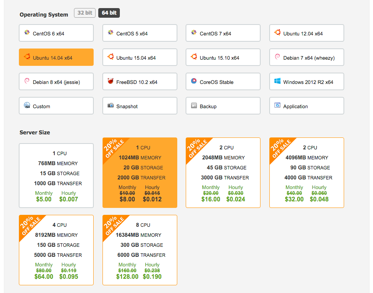
Task: Select the 8 CPU 16384MB server size
Action: 139,250
